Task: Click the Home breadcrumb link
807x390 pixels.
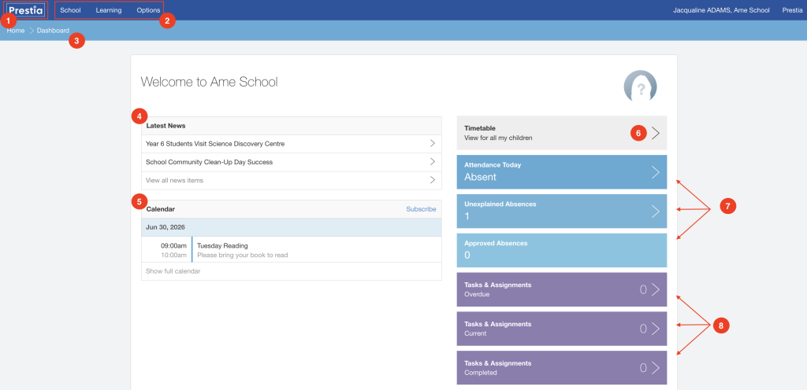Action: 16,31
